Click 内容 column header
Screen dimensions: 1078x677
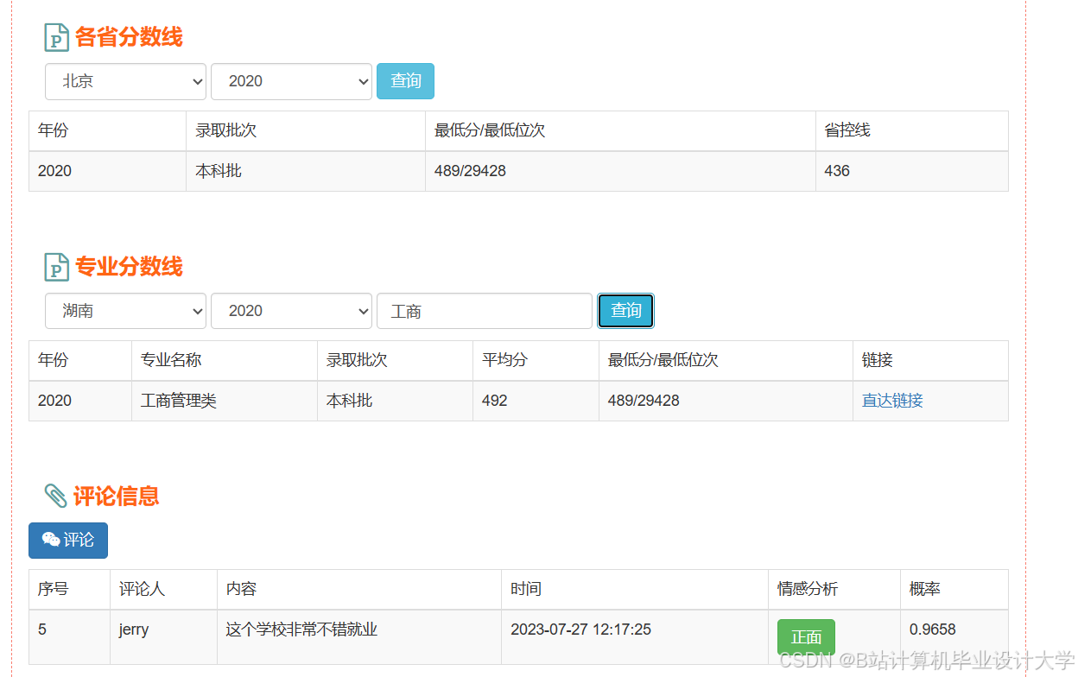coord(241,589)
